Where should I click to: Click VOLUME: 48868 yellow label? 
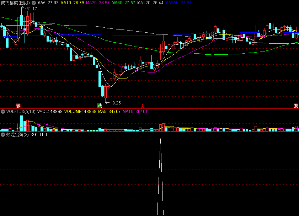[80, 112]
